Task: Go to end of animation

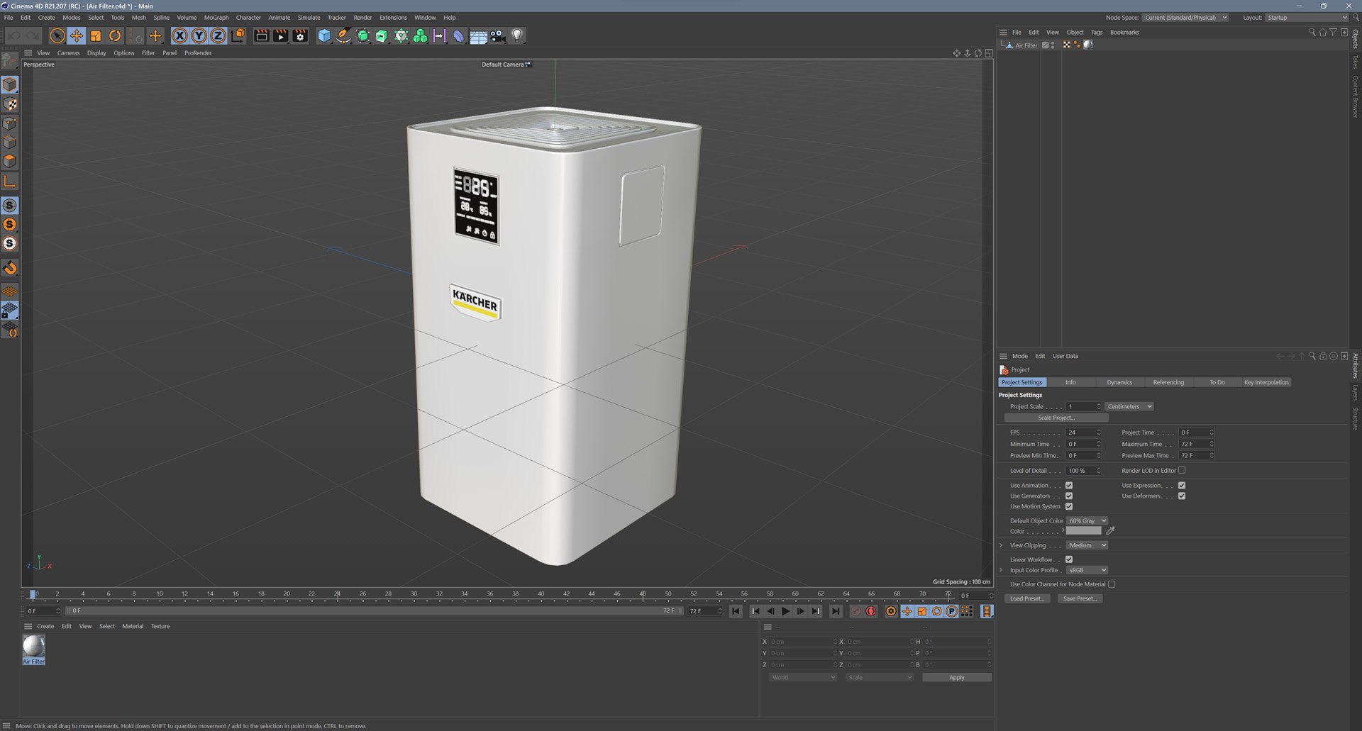Action: (x=836, y=611)
